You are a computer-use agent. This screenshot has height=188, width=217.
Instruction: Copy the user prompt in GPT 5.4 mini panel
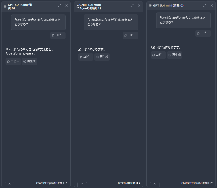click(203, 33)
